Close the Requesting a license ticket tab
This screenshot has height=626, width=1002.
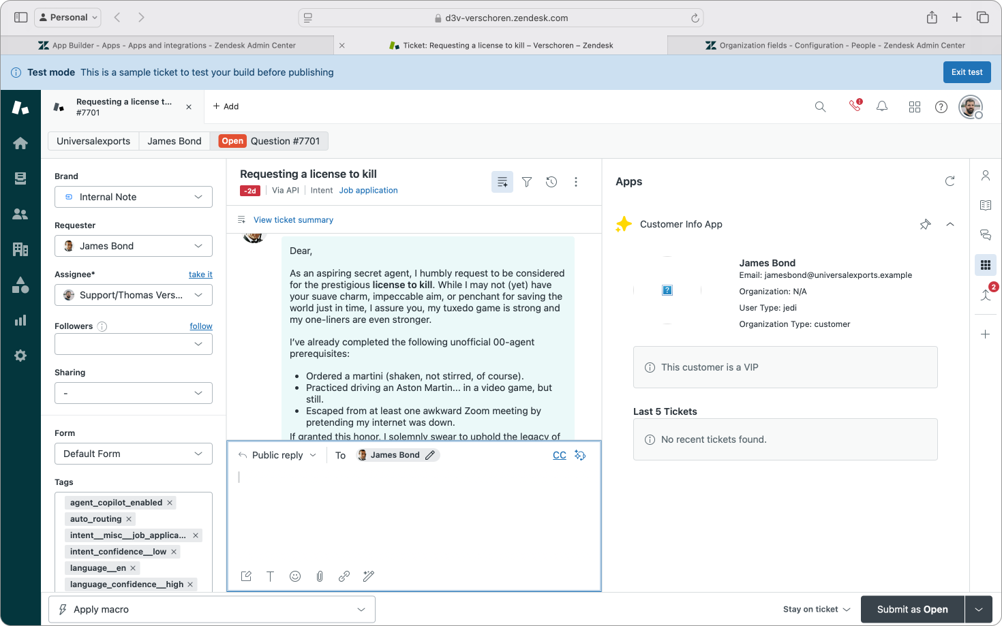(189, 107)
